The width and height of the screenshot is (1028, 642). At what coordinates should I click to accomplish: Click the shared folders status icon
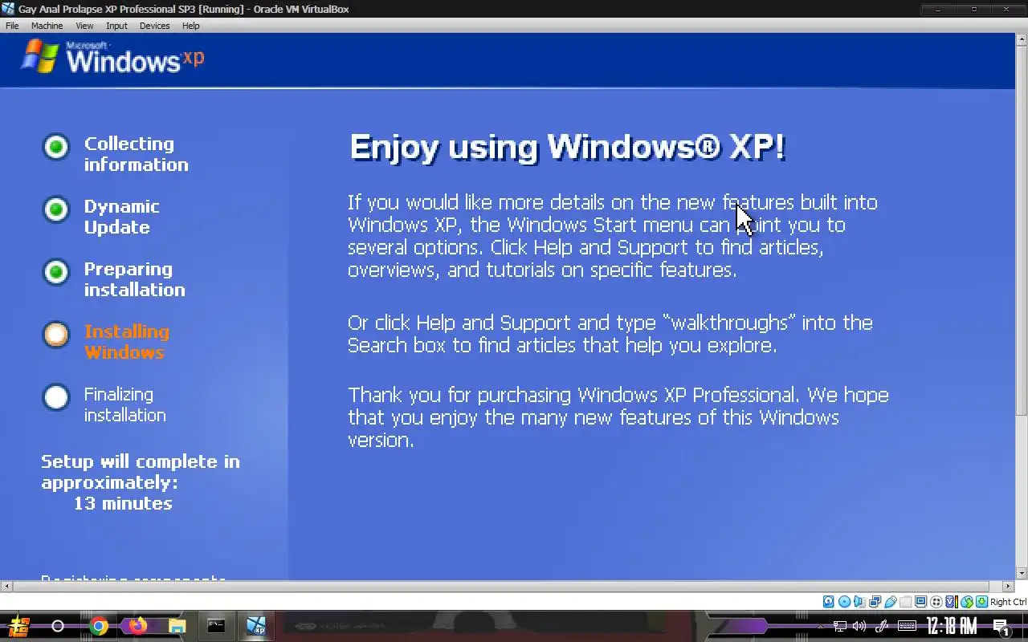click(x=905, y=602)
